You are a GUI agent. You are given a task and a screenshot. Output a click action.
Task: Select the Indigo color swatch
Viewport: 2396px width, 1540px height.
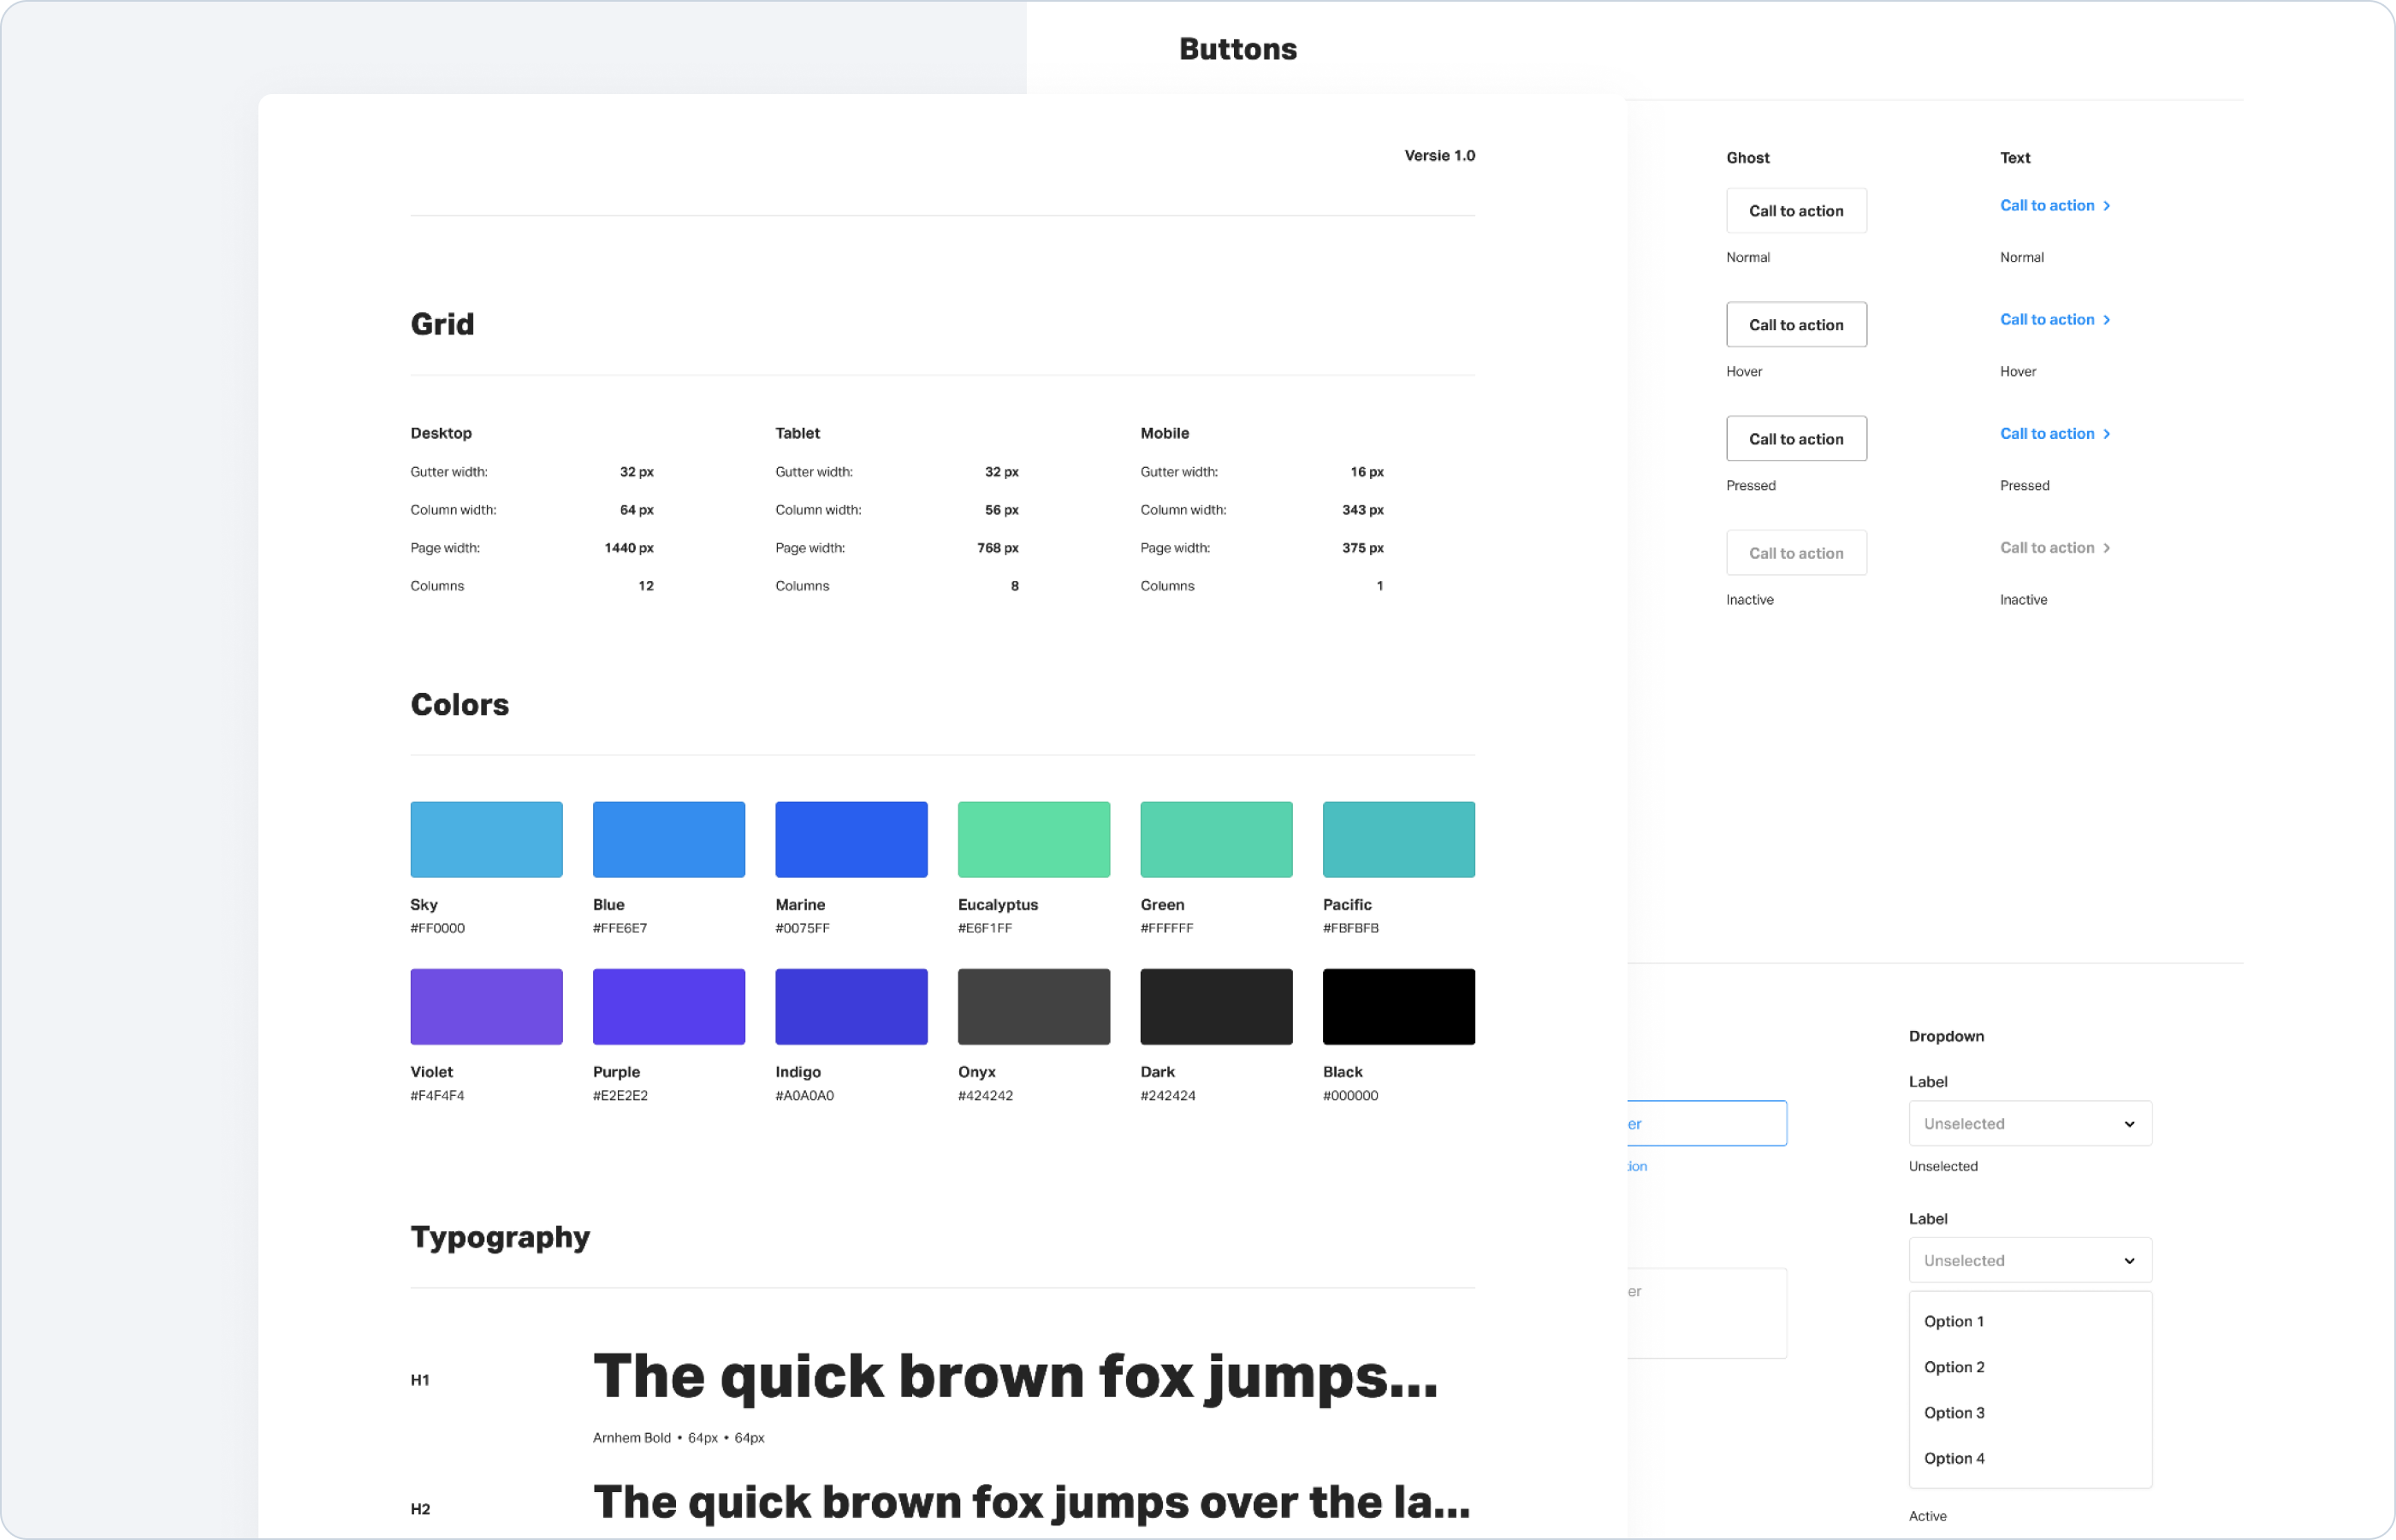(851, 1007)
